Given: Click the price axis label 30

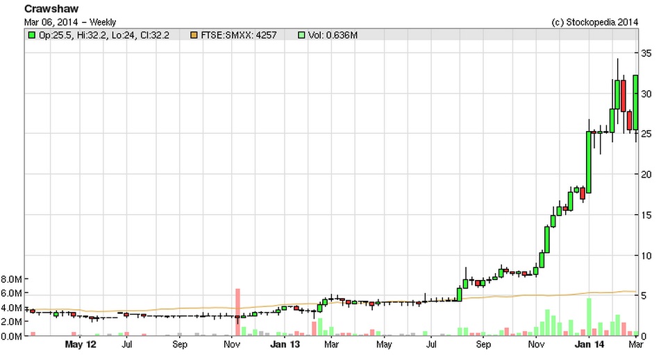Looking at the screenshot, I should point(646,94).
